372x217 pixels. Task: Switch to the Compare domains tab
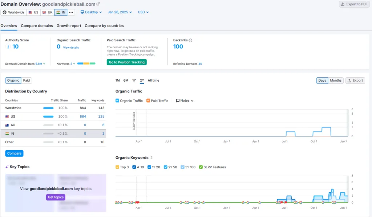(x=37, y=26)
